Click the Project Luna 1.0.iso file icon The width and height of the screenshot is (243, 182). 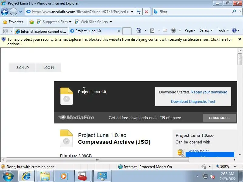point(66,138)
